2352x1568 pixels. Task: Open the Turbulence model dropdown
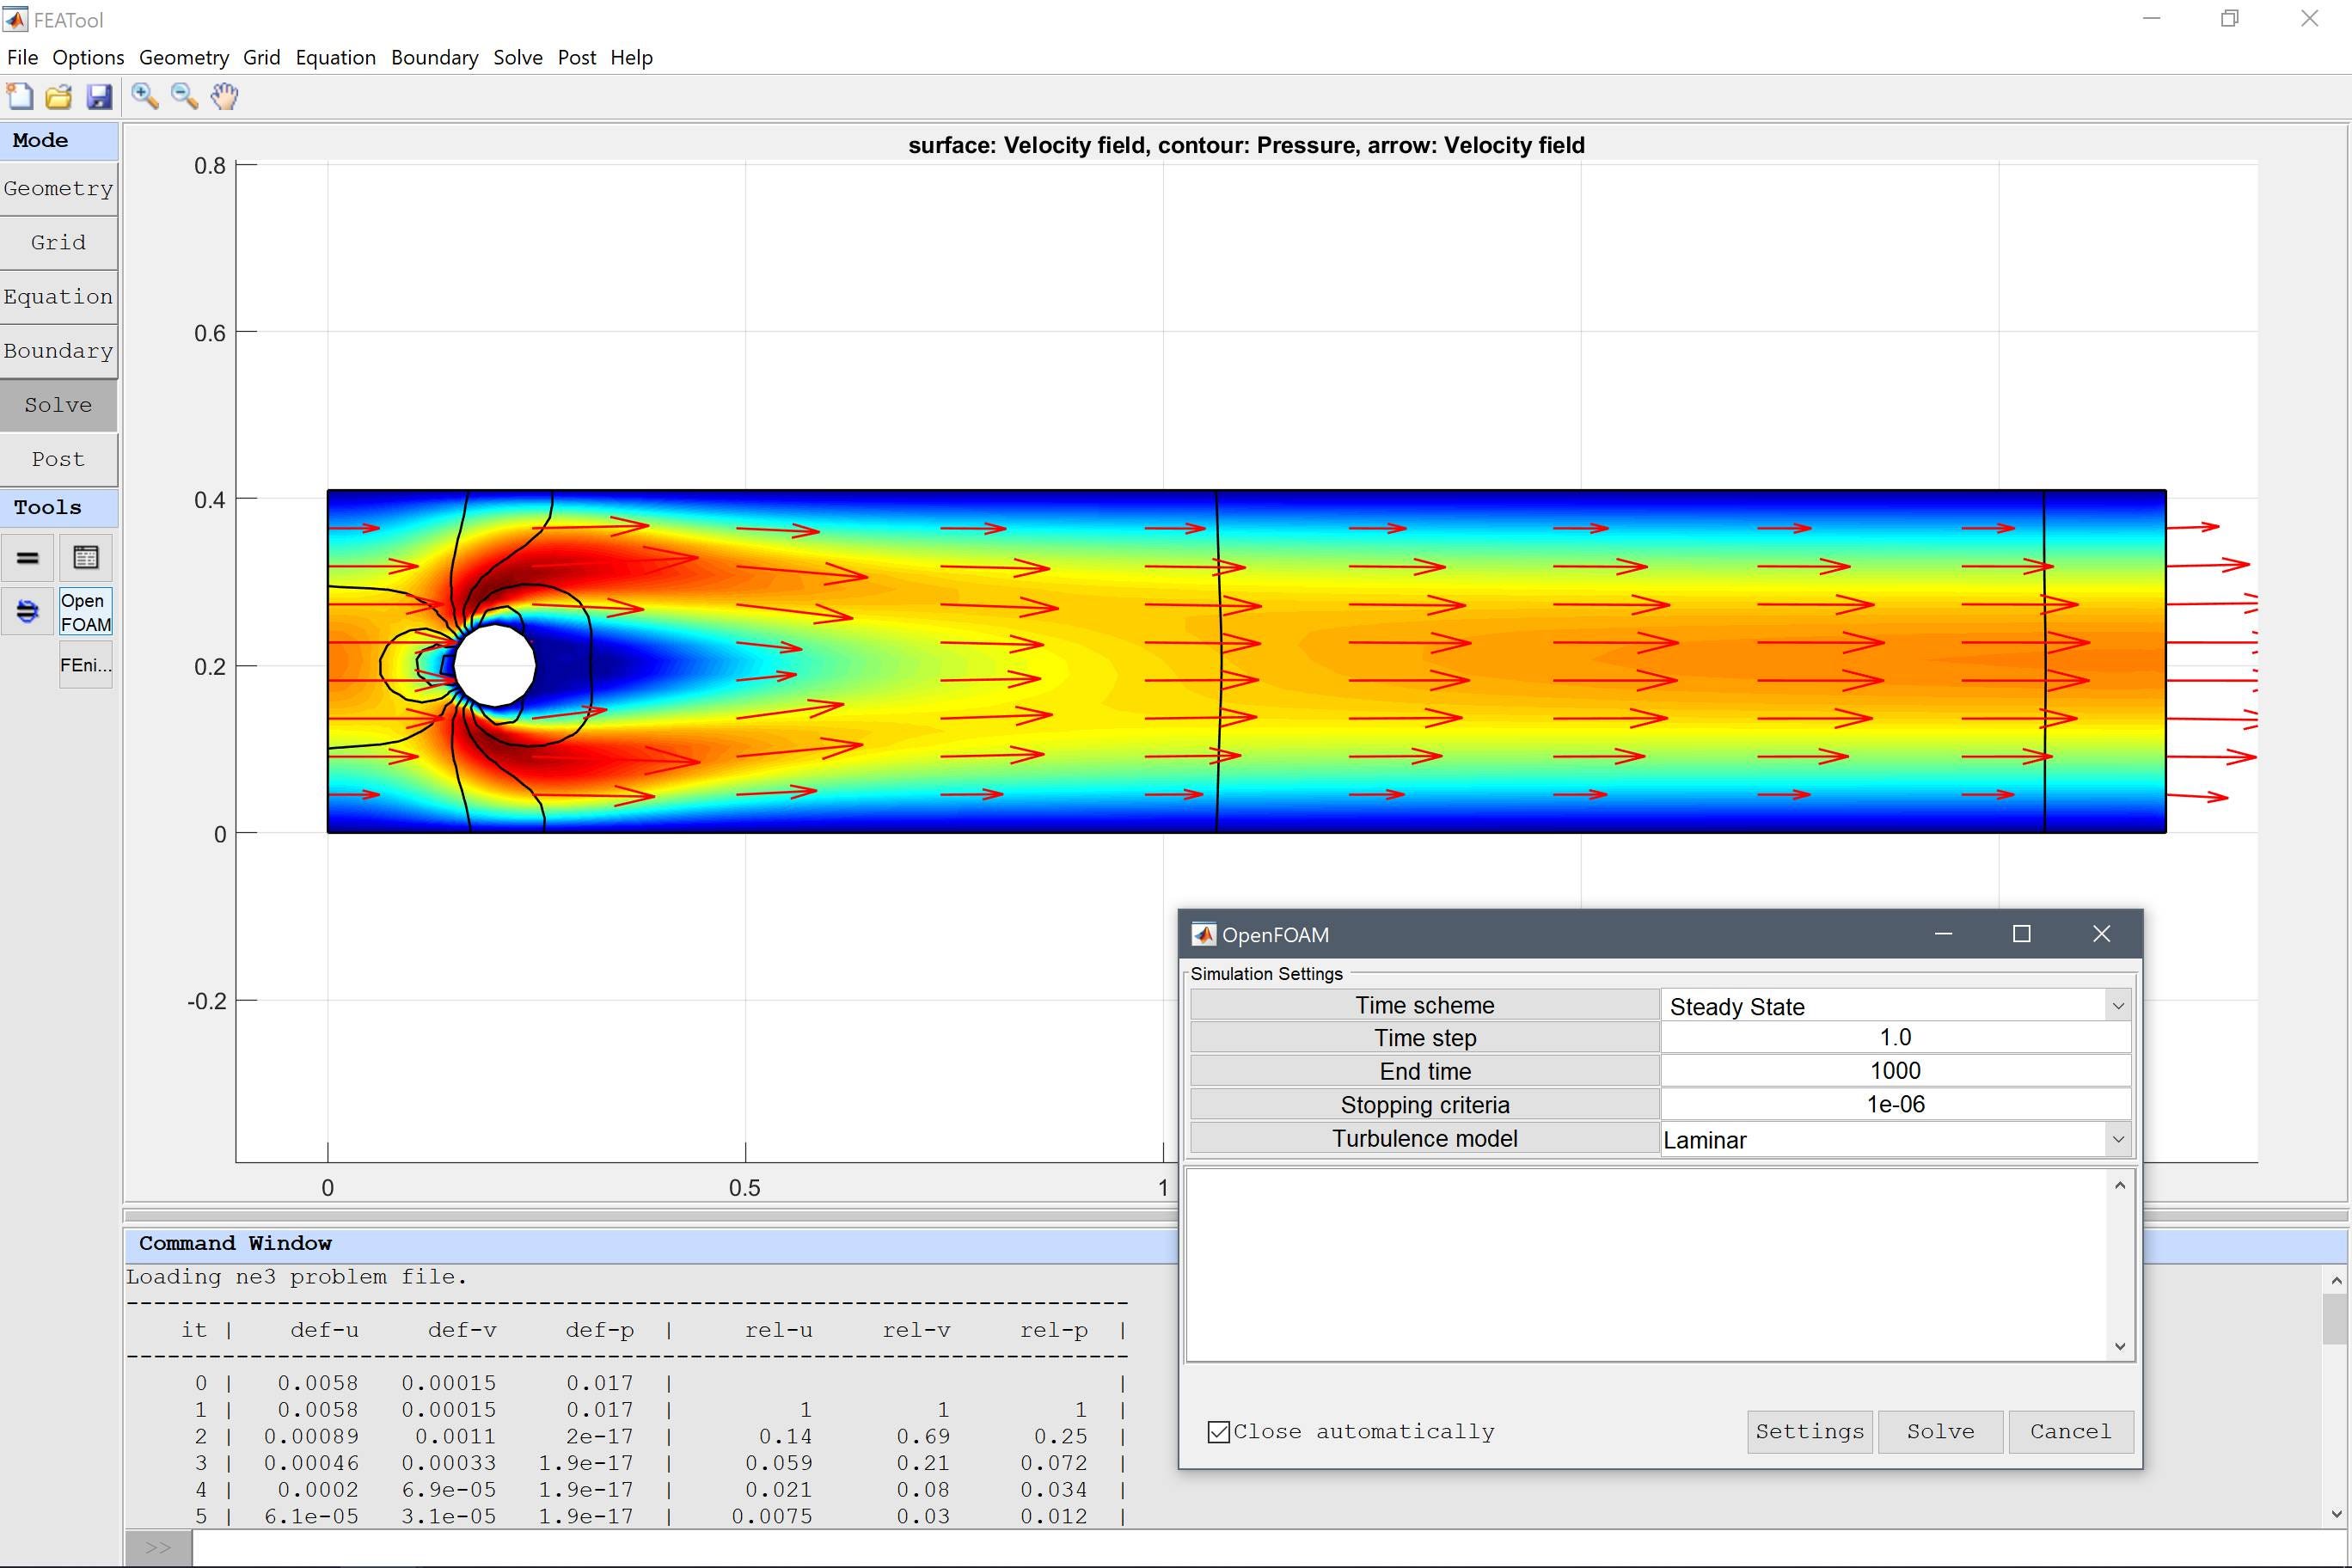point(2117,1139)
